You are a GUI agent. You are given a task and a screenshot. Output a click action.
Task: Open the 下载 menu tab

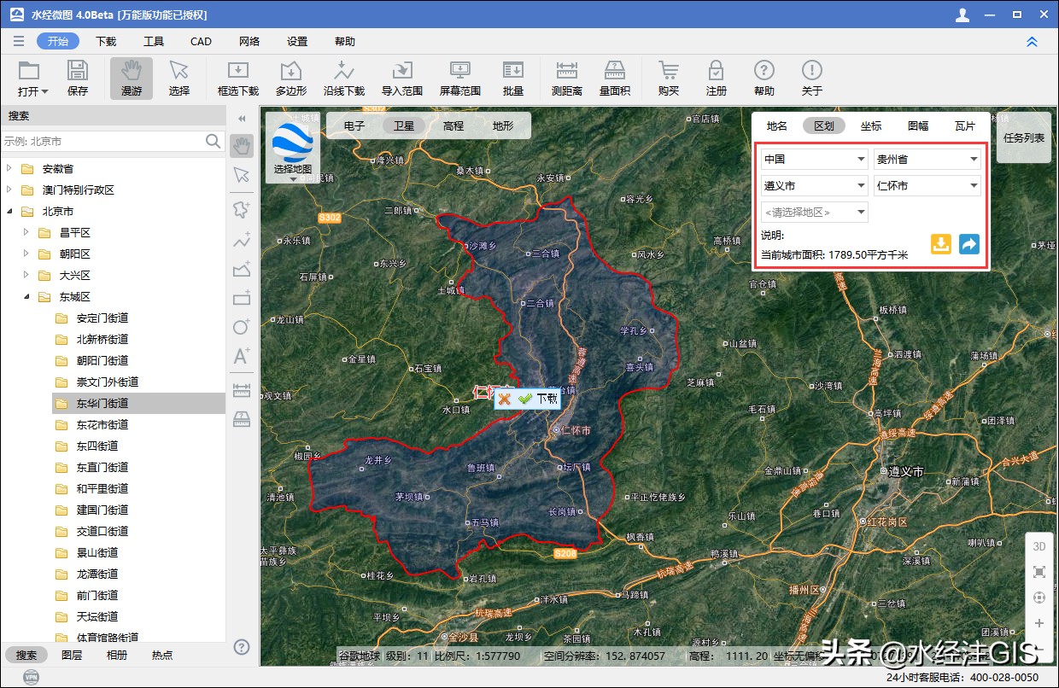[x=106, y=41]
